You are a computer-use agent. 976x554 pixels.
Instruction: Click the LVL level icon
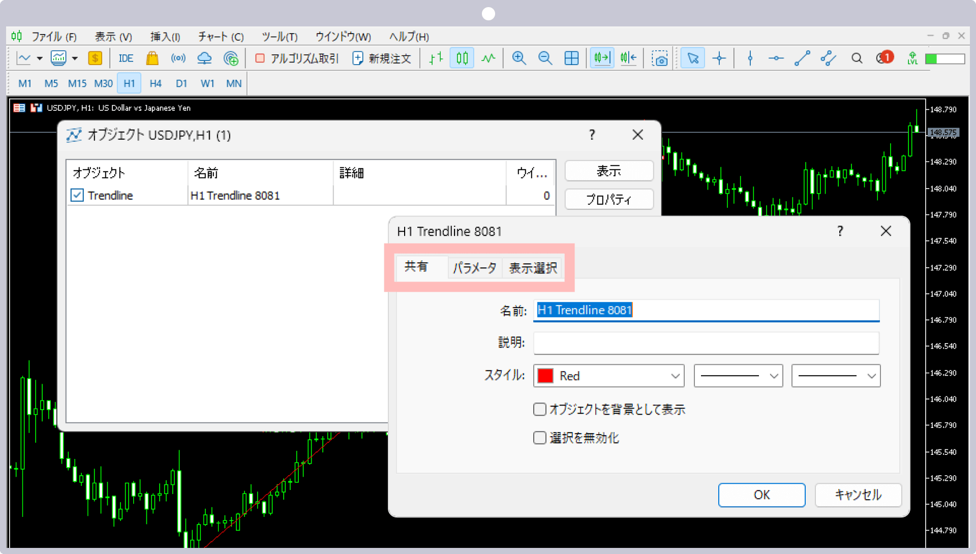913,58
